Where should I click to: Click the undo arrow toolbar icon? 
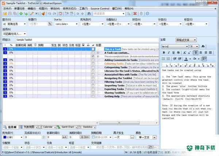click(49, 13)
